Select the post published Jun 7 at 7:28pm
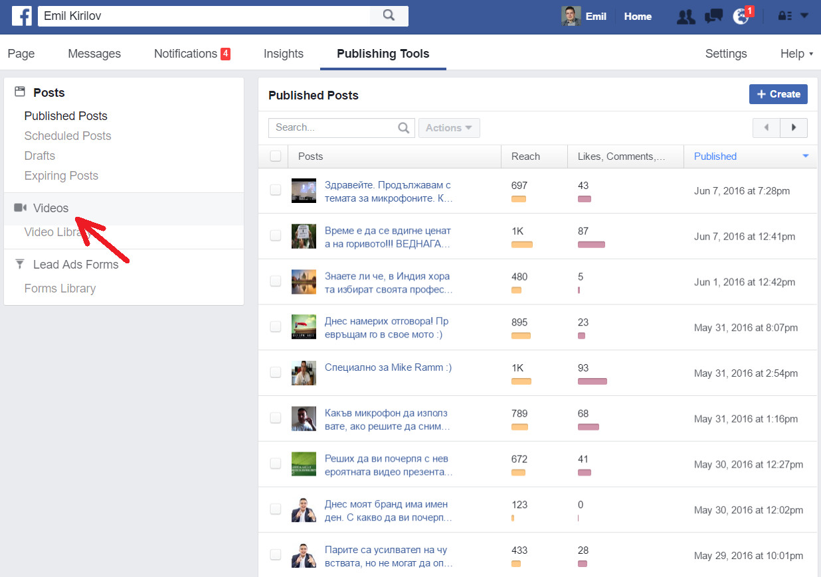The height and width of the screenshot is (577, 821). 276,190
